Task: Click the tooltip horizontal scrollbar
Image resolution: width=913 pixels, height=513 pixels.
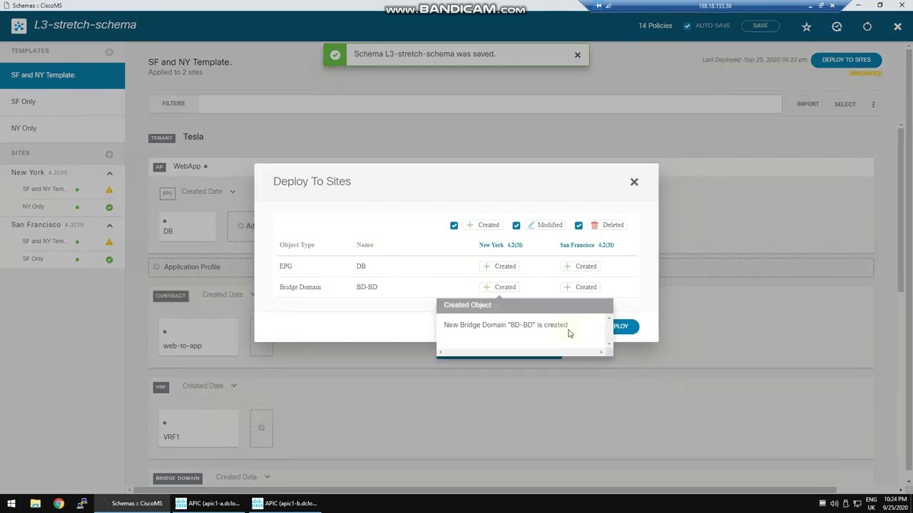Action: pyautogui.click(x=523, y=352)
